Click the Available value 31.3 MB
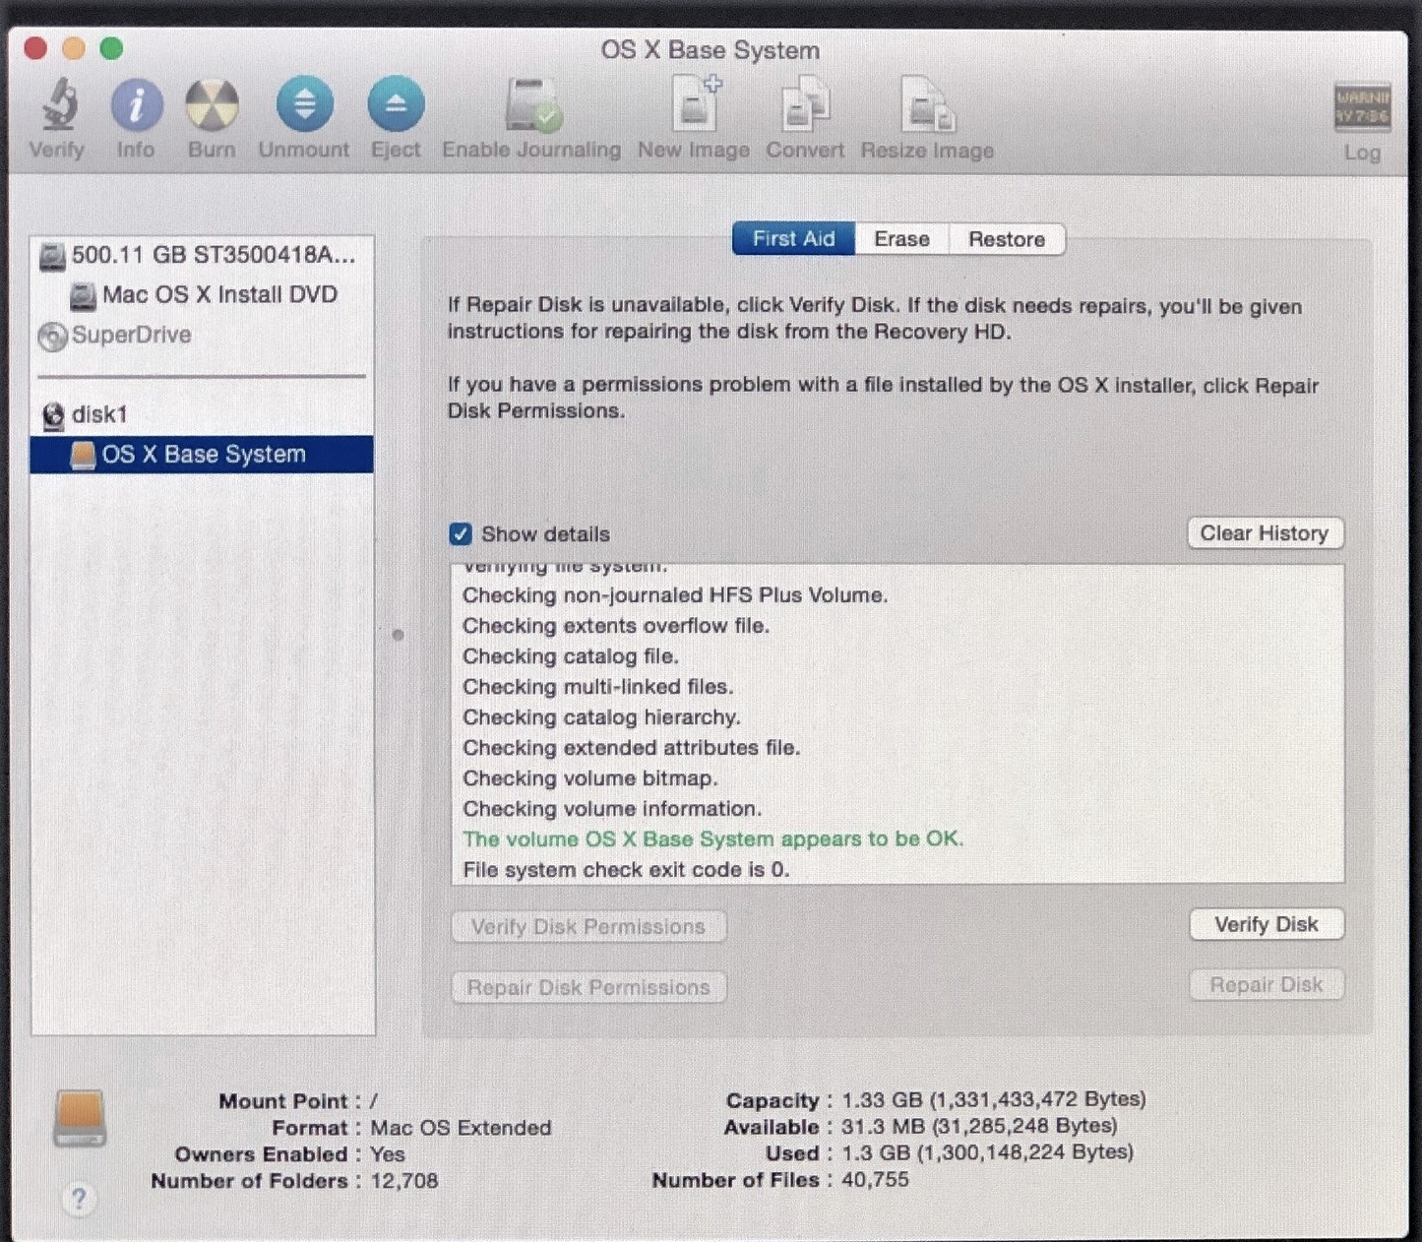The width and height of the screenshot is (1422, 1242). (979, 1126)
